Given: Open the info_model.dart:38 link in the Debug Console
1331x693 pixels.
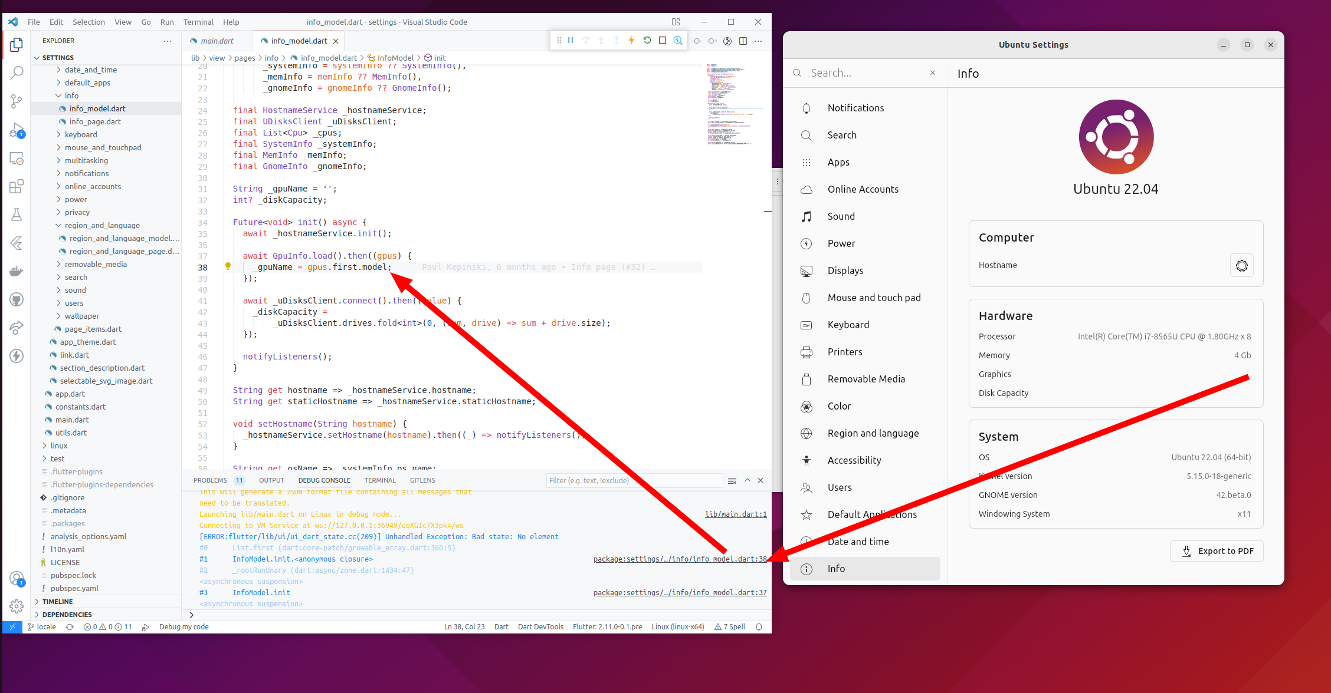Looking at the screenshot, I should pos(680,559).
